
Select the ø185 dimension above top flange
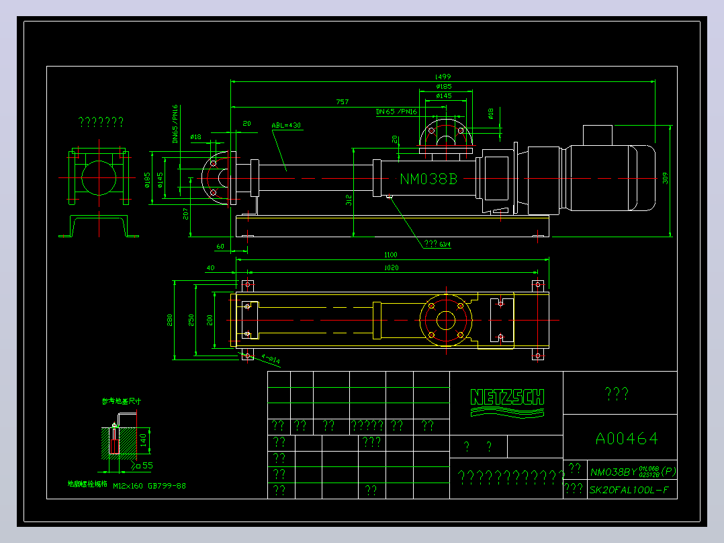tap(444, 87)
